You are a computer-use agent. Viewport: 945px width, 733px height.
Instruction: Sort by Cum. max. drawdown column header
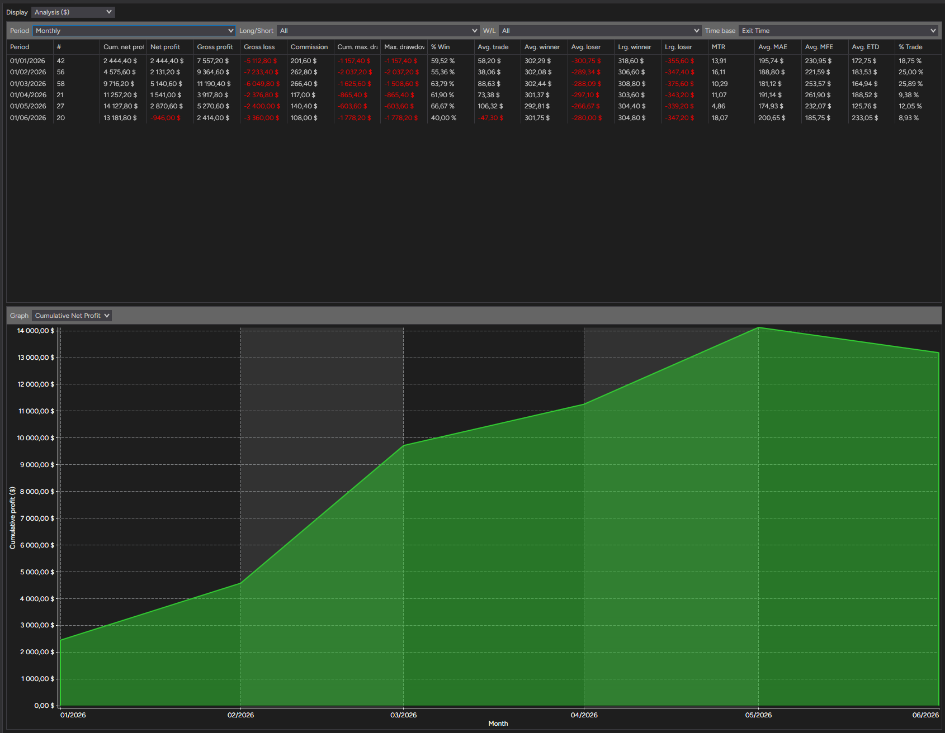point(357,47)
